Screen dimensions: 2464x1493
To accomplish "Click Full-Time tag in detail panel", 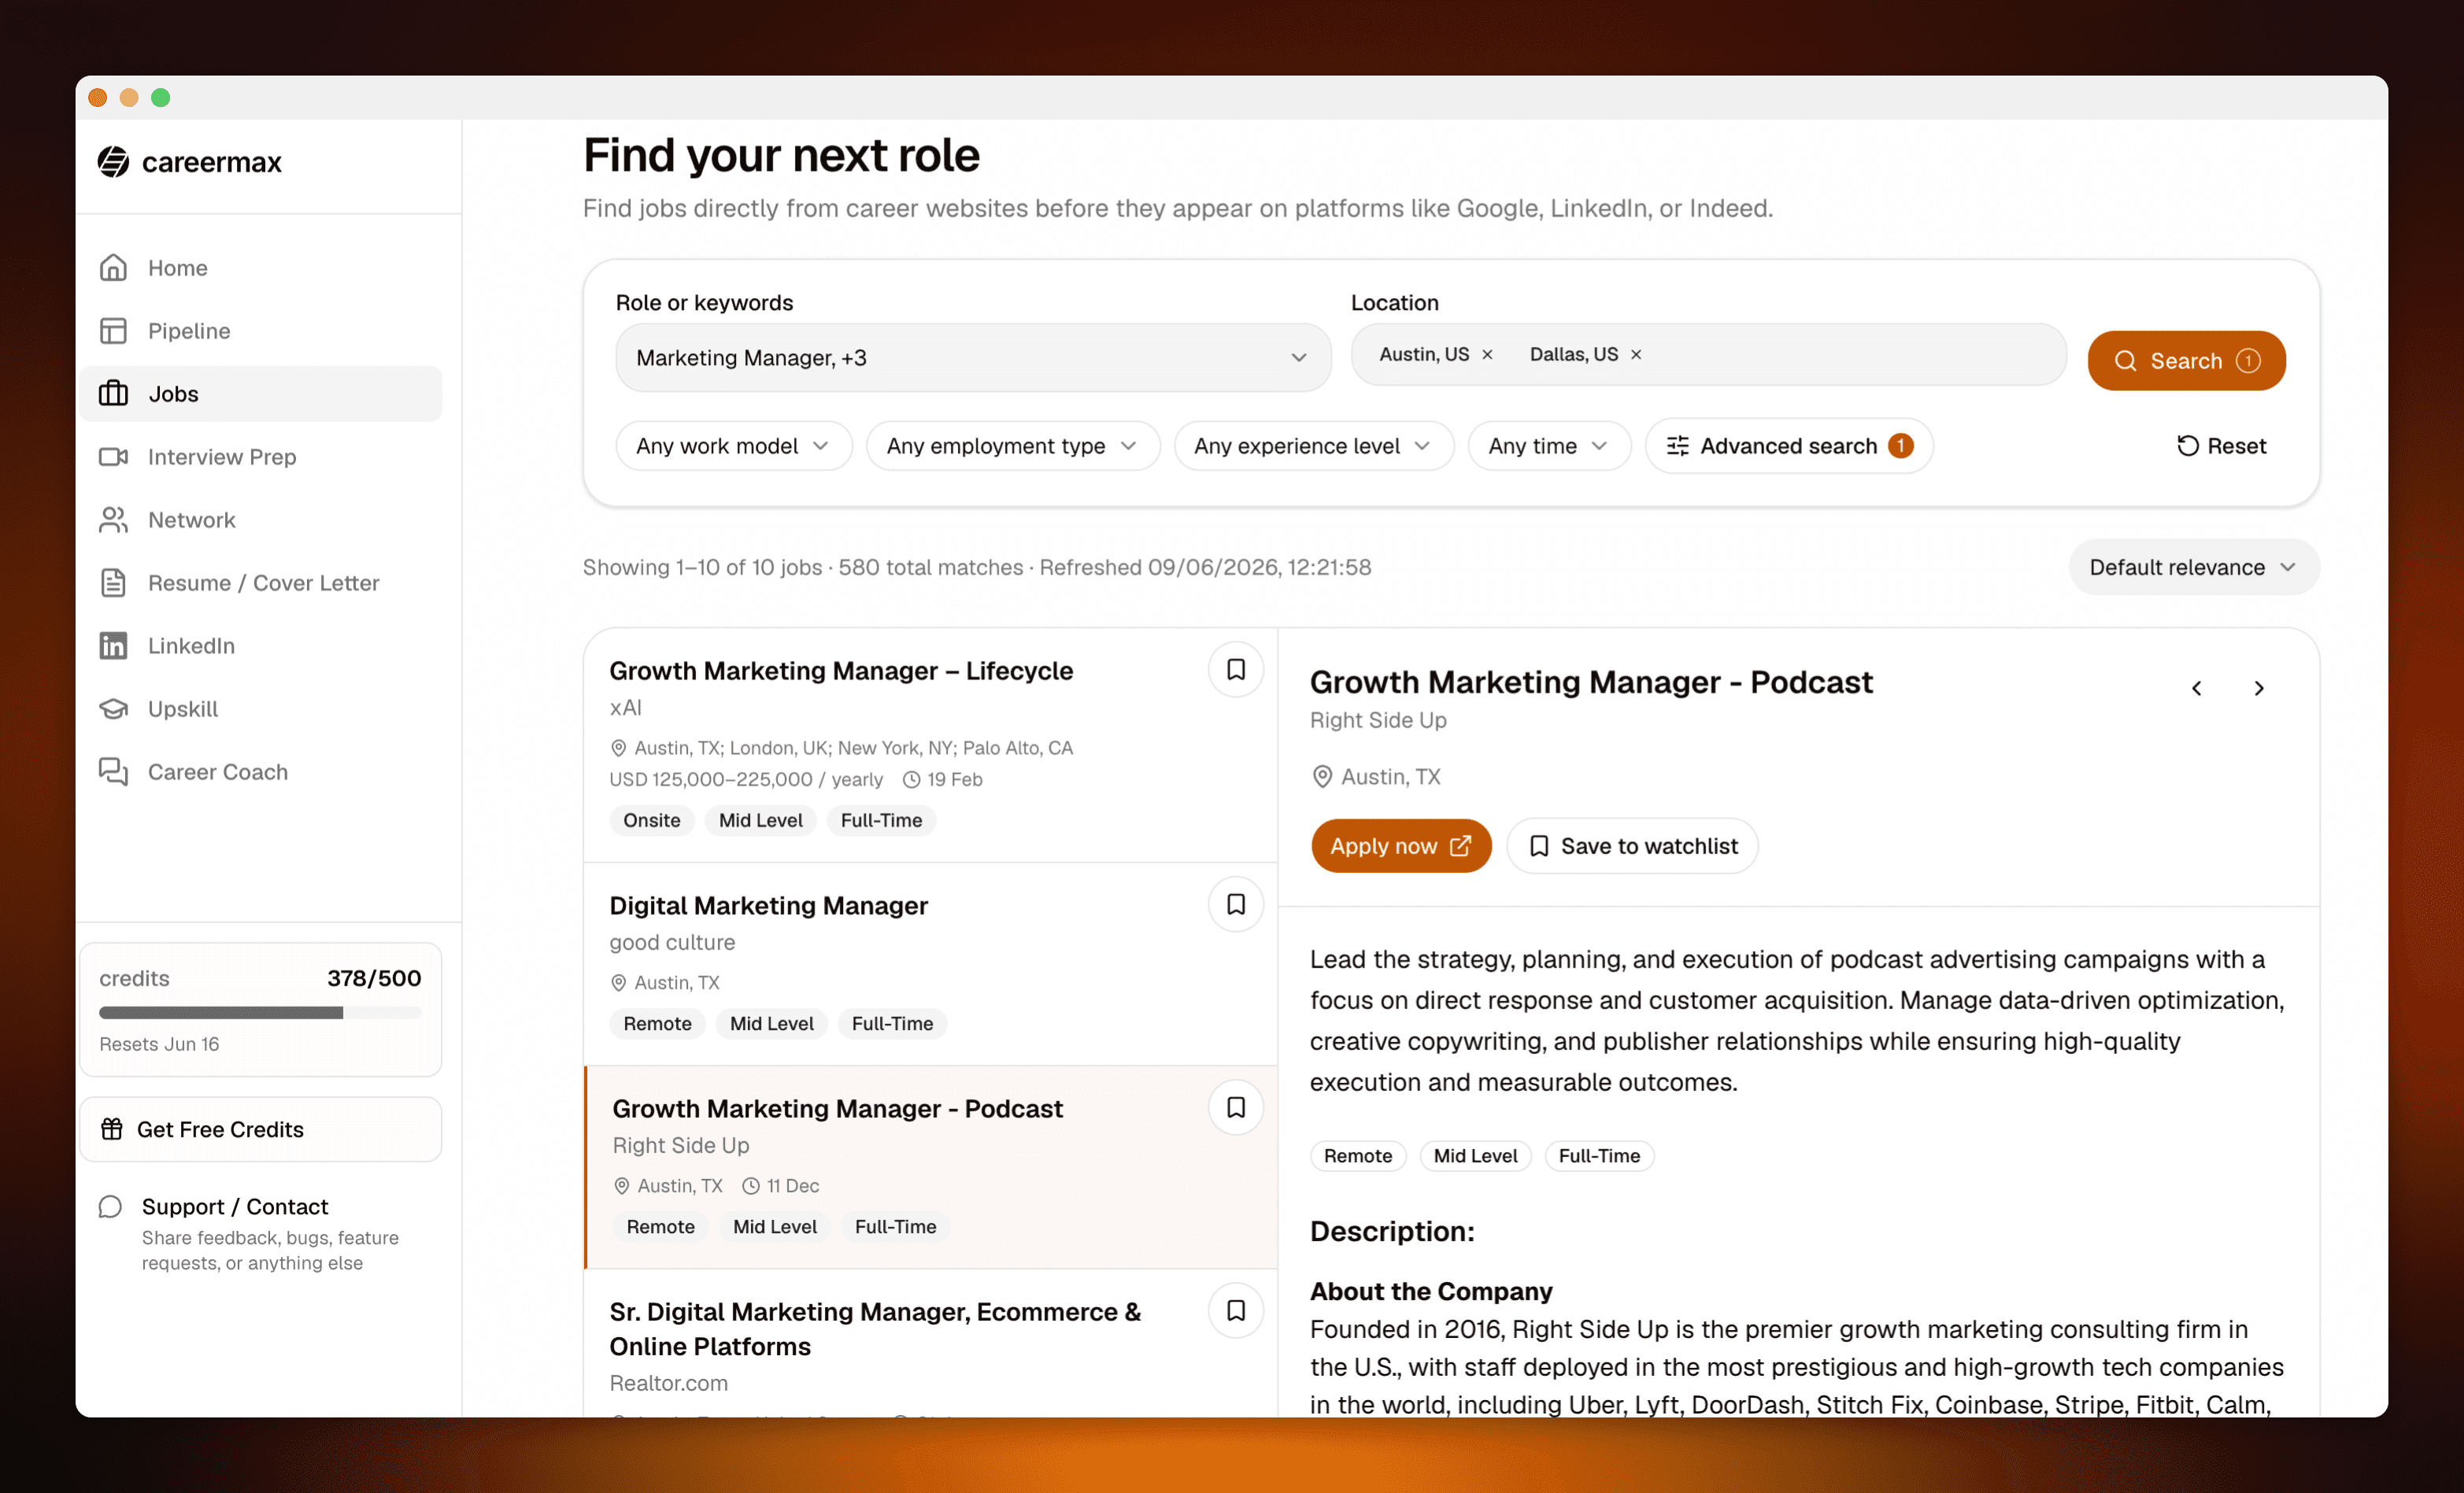I will click(x=1599, y=1156).
